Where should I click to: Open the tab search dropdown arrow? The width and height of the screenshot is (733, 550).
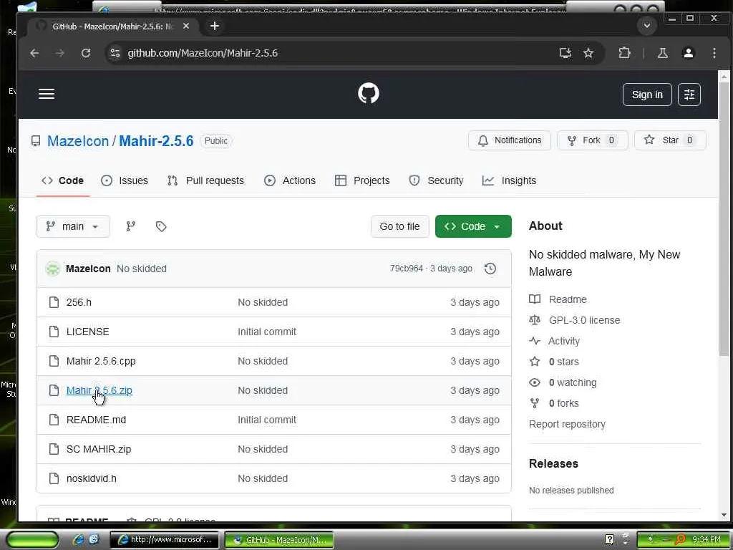(x=647, y=26)
